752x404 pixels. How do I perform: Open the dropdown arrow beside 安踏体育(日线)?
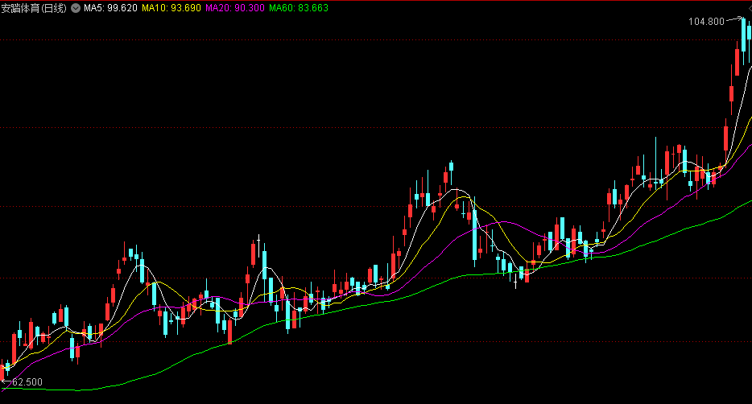(x=75, y=8)
